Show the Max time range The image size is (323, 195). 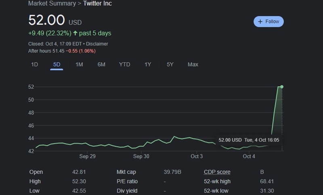193,65
